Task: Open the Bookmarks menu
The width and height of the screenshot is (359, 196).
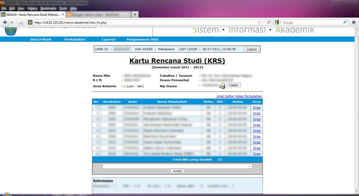Action: pos(48,8)
